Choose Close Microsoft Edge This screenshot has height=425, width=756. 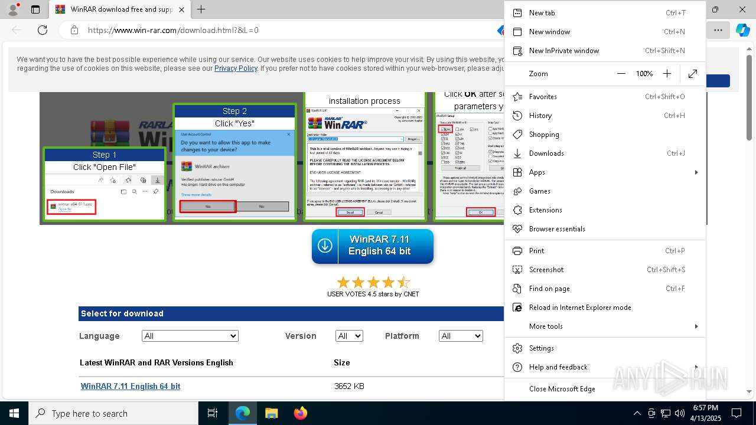click(605, 389)
